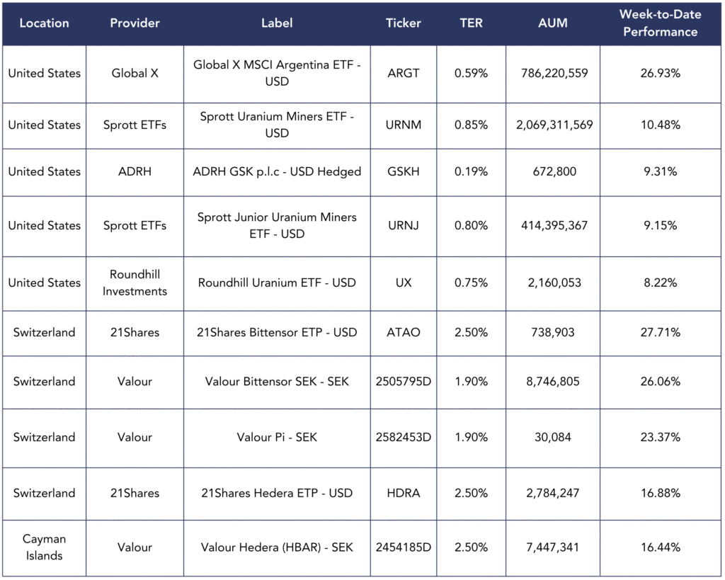
Task: Click the AUM column header
Action: tap(552, 23)
